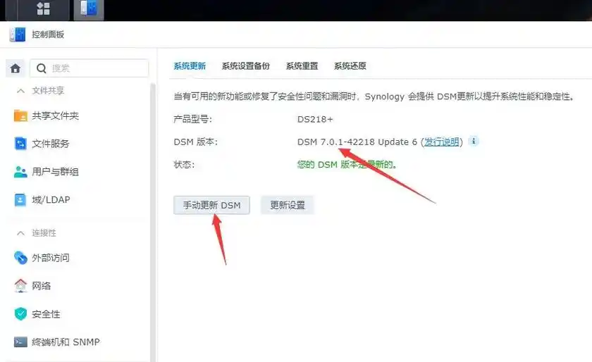Viewport: 592px width, 362px height.
Task: Open the 发行说明 release notes link
Action: point(441,142)
